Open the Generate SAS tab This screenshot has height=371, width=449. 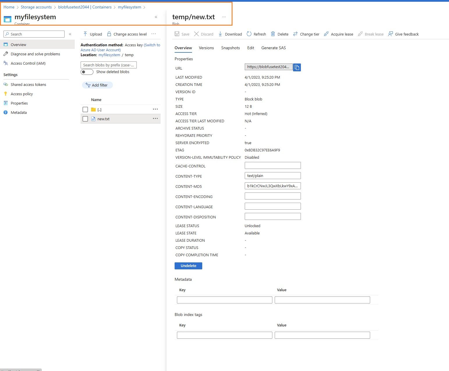(274, 48)
